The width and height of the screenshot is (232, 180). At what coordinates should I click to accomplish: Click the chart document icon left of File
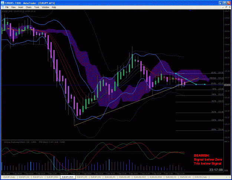pos(3,7)
